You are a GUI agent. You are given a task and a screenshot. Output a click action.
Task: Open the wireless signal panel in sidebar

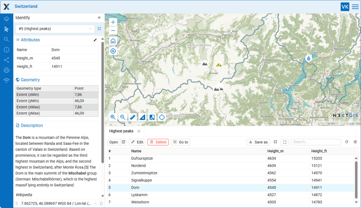[6, 80]
